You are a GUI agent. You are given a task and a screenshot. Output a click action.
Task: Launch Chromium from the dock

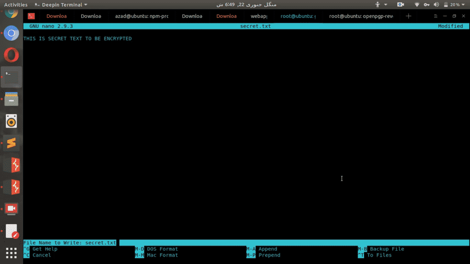coord(11,33)
